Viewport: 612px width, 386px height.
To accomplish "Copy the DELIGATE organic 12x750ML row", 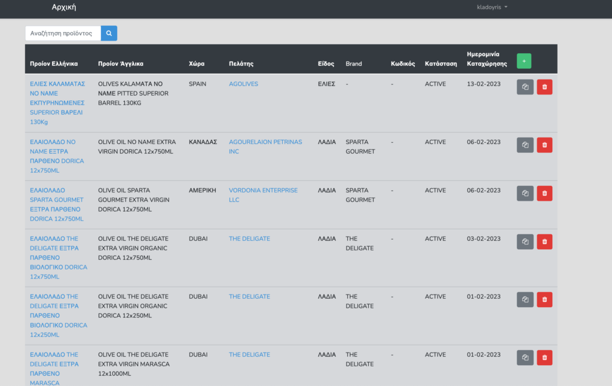I will [525, 241].
